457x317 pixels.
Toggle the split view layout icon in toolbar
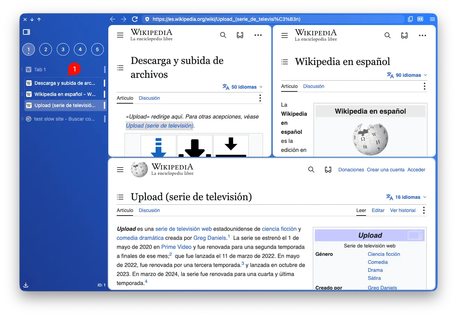pos(420,19)
